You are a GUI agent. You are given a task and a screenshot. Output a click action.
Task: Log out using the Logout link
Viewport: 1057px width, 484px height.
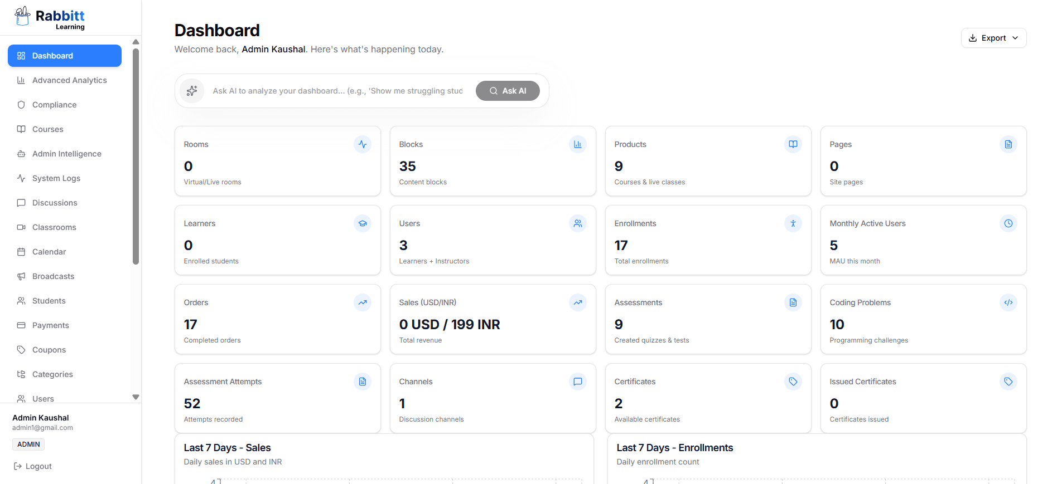pyautogui.click(x=32, y=466)
